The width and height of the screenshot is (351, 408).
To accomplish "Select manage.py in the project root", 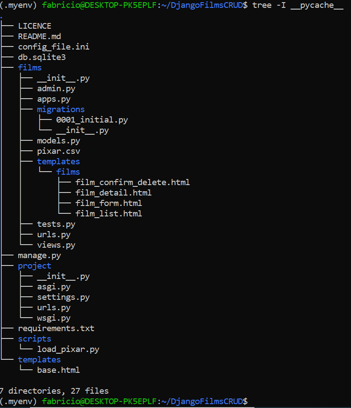I will [39, 255].
